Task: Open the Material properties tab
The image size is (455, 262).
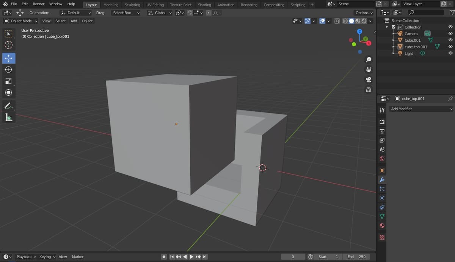Action: tap(382, 226)
